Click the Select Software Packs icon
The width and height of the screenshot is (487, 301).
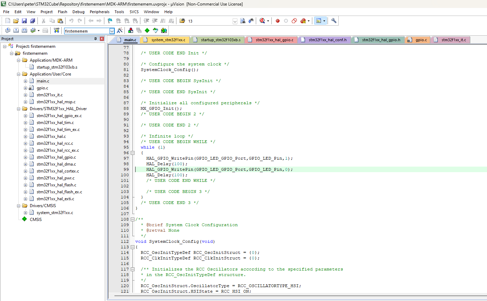156,30
